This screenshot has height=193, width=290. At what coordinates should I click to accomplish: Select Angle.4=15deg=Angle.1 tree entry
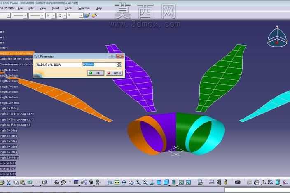click(15, 125)
